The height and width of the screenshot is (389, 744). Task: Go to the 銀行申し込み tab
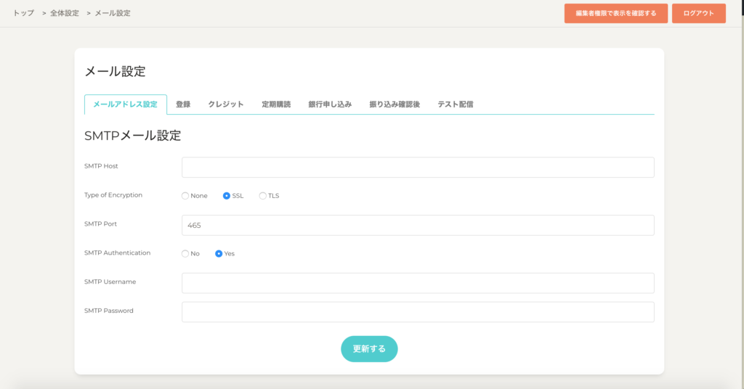pyautogui.click(x=330, y=105)
